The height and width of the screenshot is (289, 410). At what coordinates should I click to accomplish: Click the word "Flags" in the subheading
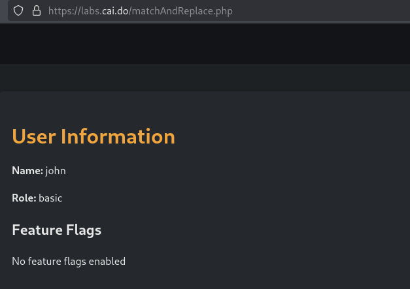[x=84, y=230]
